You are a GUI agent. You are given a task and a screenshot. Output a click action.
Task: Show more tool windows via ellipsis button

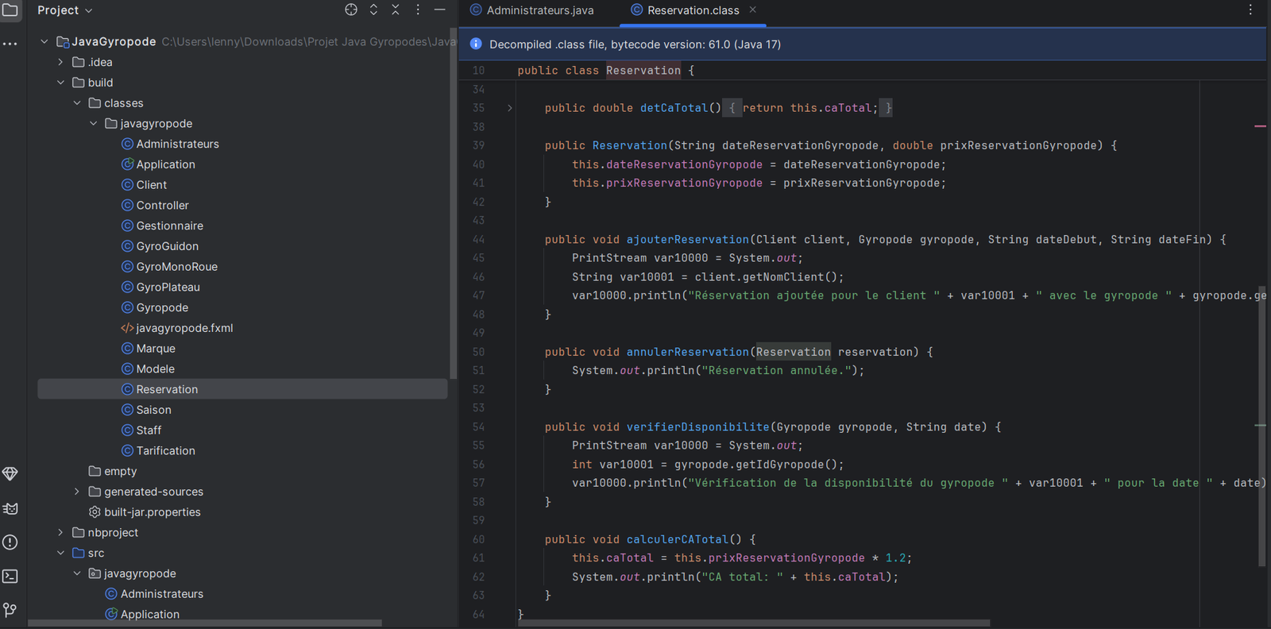coord(10,44)
